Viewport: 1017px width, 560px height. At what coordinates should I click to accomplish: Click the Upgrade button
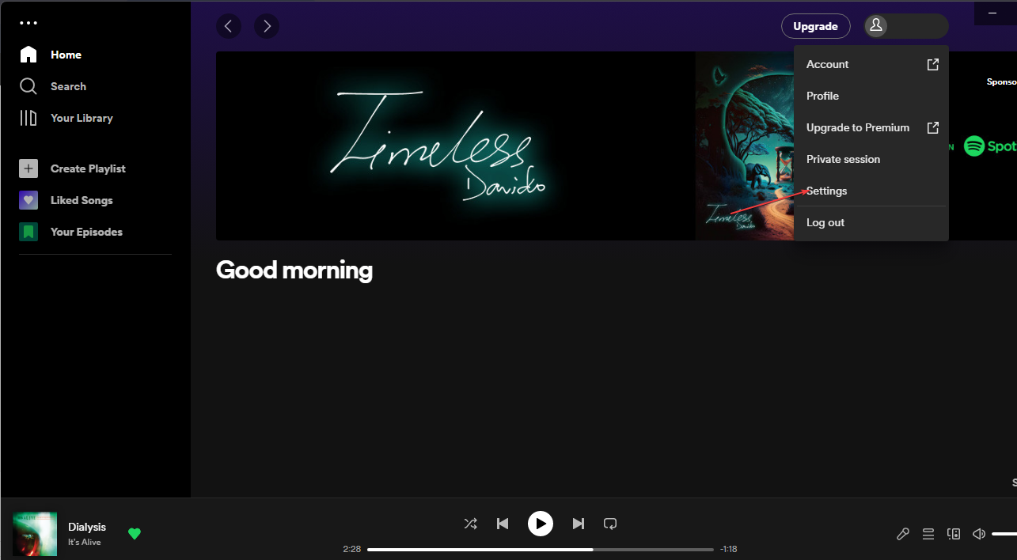(x=816, y=26)
